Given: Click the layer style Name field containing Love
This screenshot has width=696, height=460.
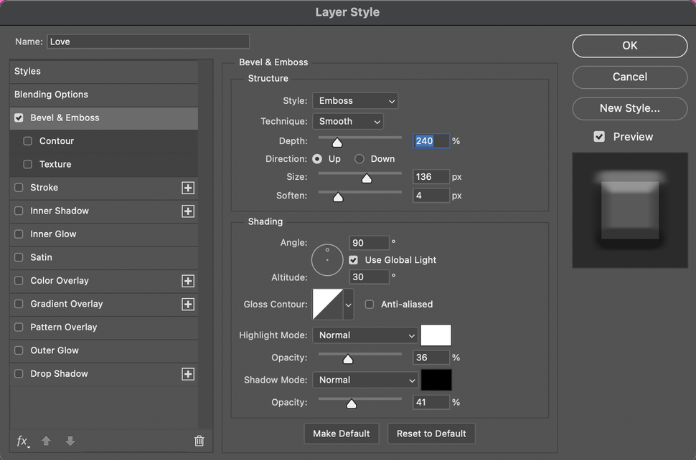Looking at the screenshot, I should pos(147,42).
